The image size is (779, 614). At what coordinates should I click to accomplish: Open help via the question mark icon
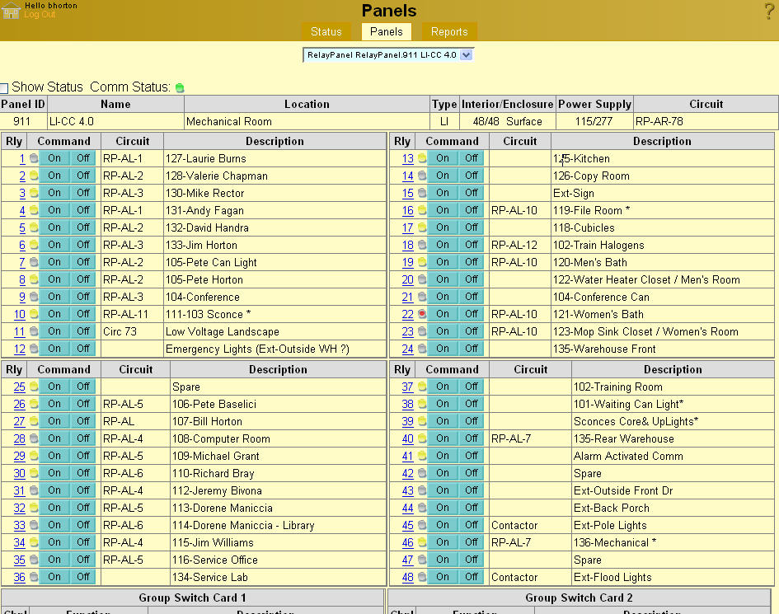coord(769,12)
